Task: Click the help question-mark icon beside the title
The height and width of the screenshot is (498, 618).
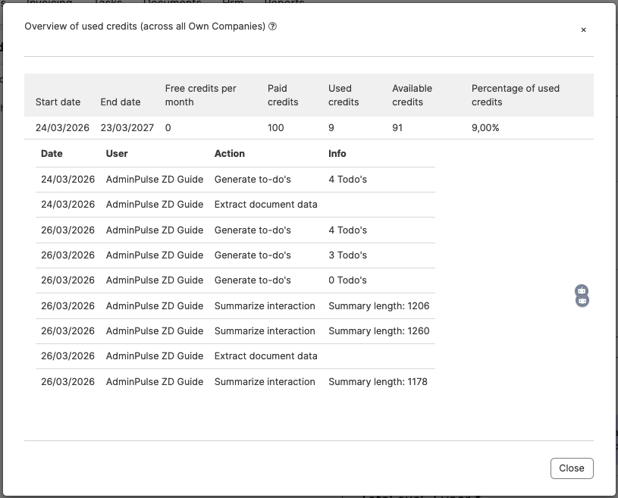Action: [x=272, y=27]
